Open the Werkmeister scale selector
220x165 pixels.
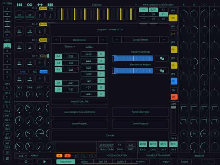click(x=80, y=40)
